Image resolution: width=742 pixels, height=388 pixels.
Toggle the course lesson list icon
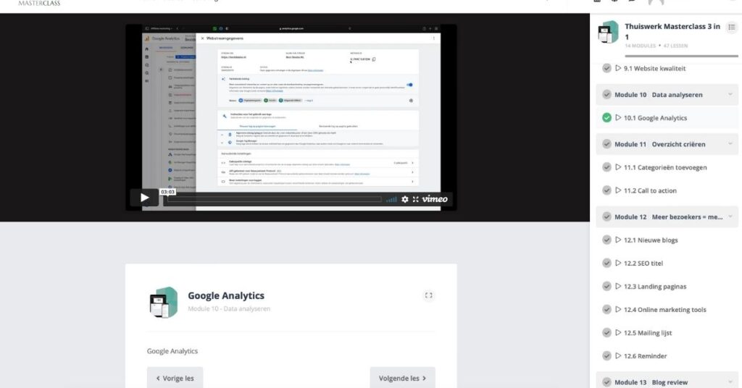(x=732, y=28)
